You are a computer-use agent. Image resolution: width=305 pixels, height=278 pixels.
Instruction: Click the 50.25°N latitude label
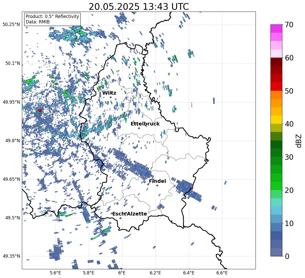pos(11,25)
